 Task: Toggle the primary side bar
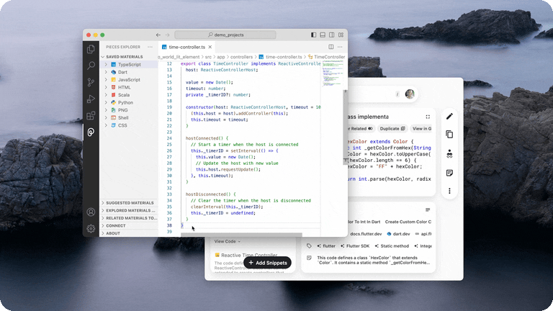(x=313, y=35)
